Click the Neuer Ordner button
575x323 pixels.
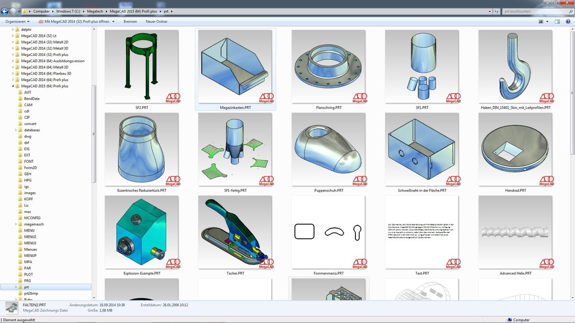(157, 22)
